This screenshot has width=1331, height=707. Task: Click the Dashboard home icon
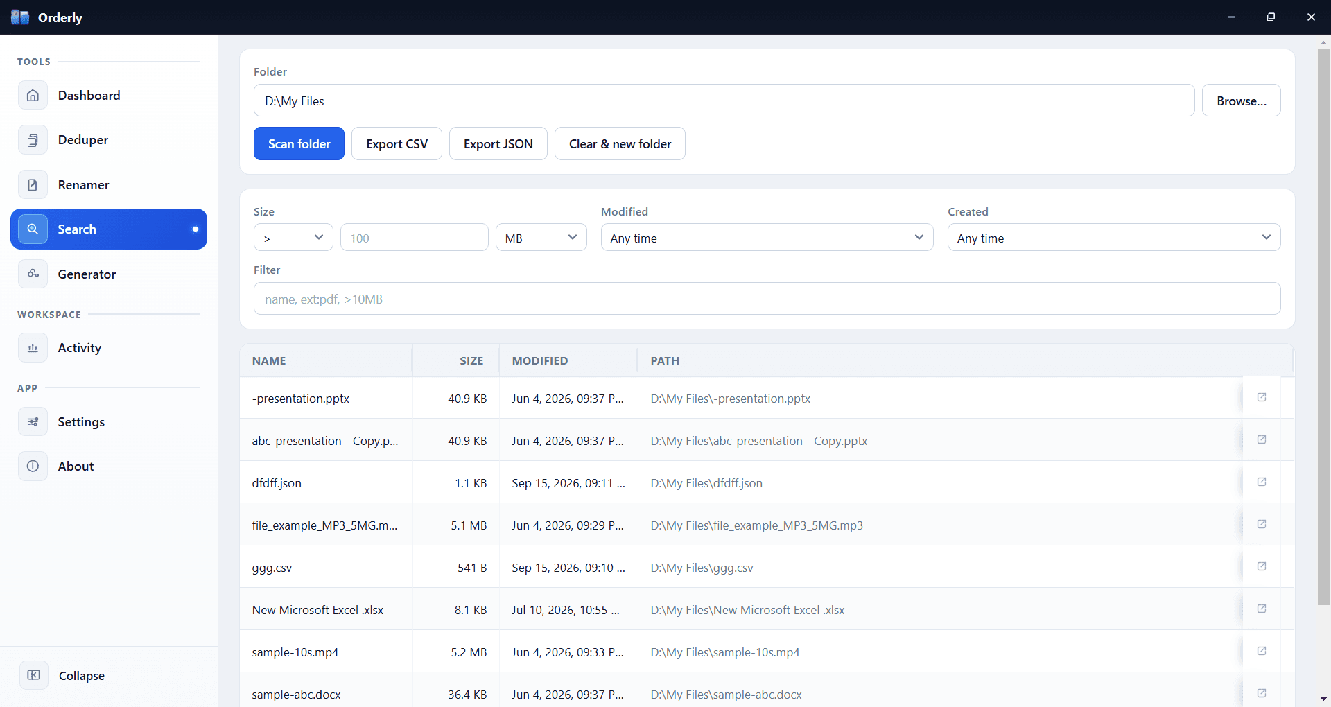[x=33, y=96]
